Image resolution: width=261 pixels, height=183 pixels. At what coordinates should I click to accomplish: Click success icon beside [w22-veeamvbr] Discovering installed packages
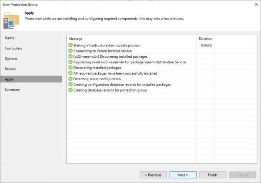(70, 56)
